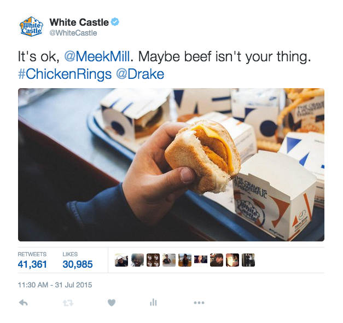Open the three-dot more options menu

point(199,303)
